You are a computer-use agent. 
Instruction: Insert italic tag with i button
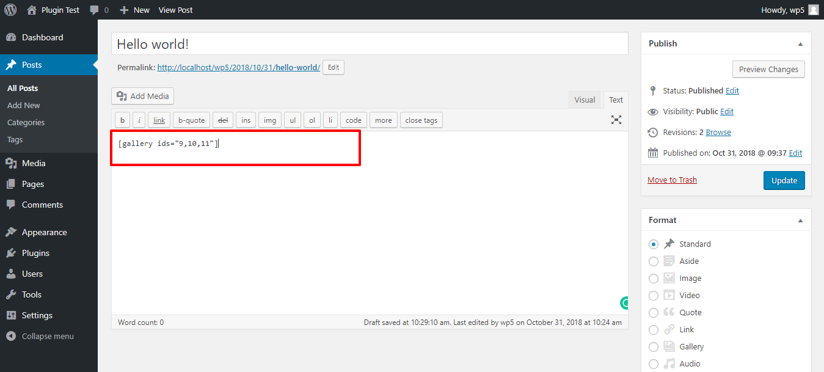[x=140, y=120]
